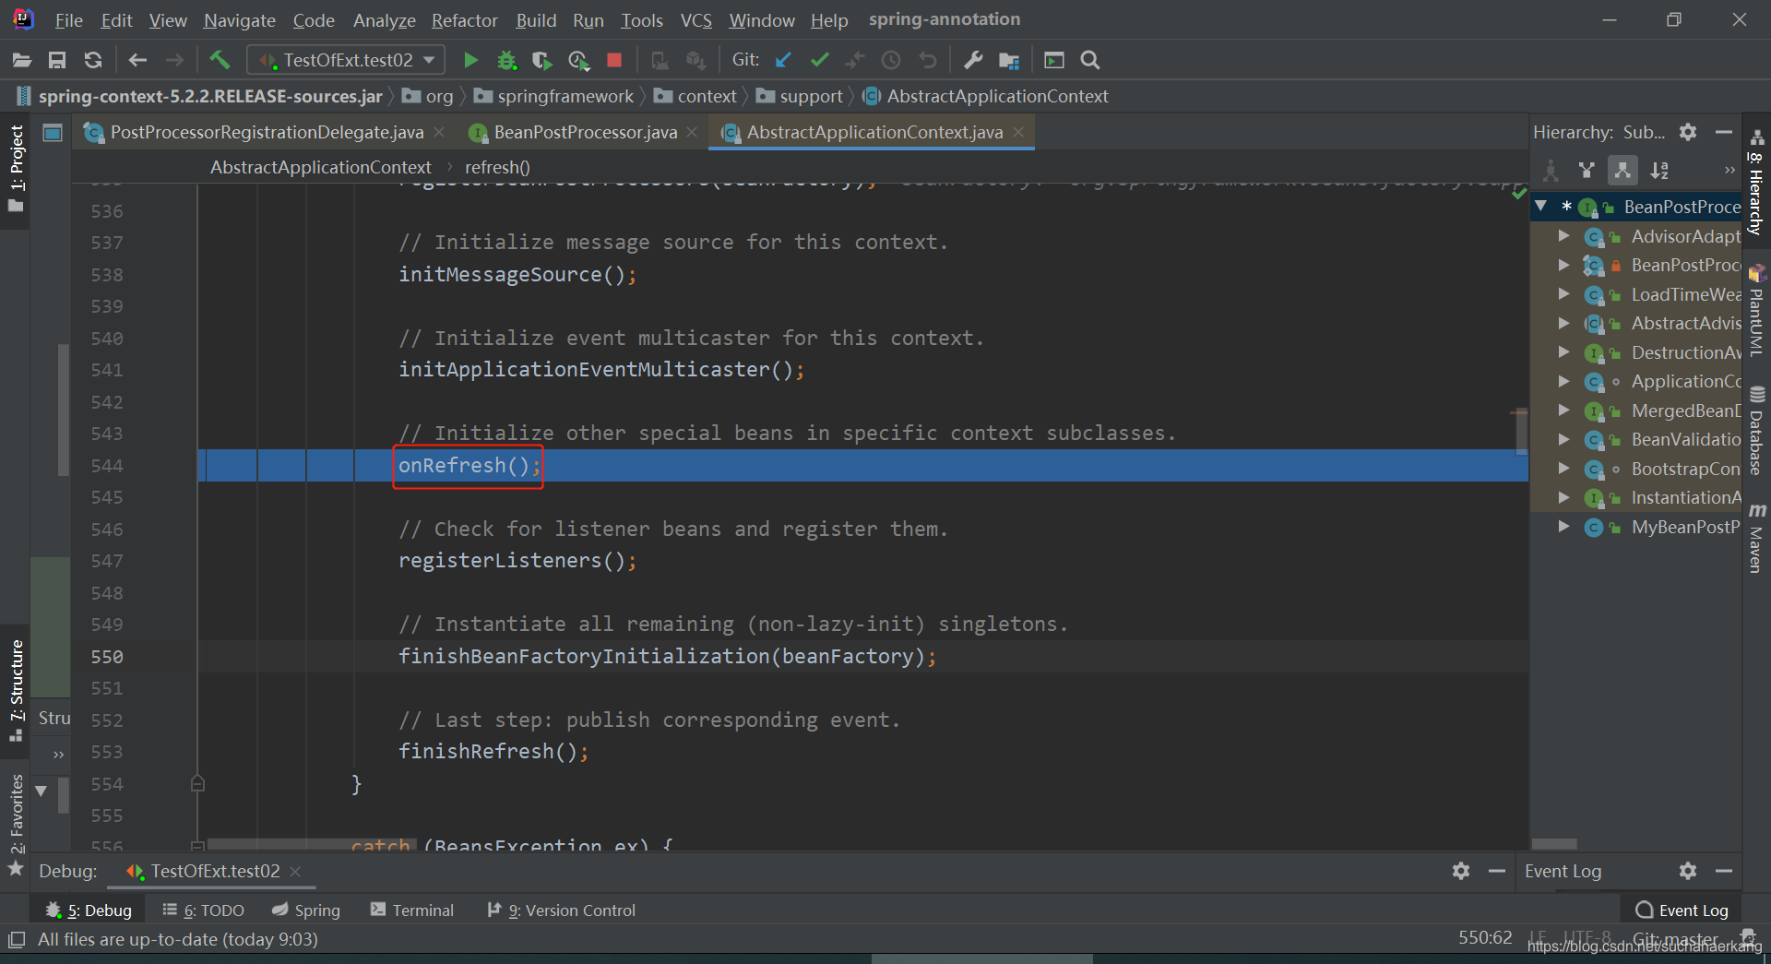This screenshot has width=1771, height=964.
Task: Stop the process with the red stop icon
Action: 614,61
